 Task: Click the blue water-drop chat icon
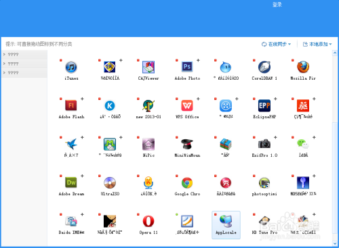coord(226,67)
